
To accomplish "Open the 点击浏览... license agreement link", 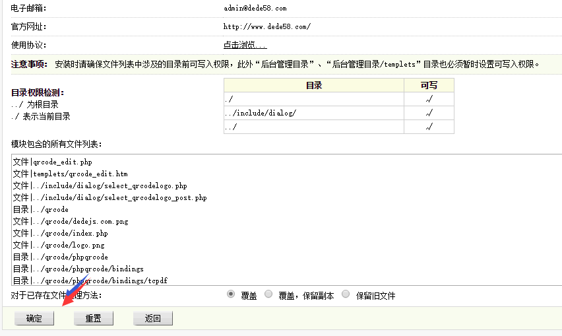I will [x=245, y=46].
